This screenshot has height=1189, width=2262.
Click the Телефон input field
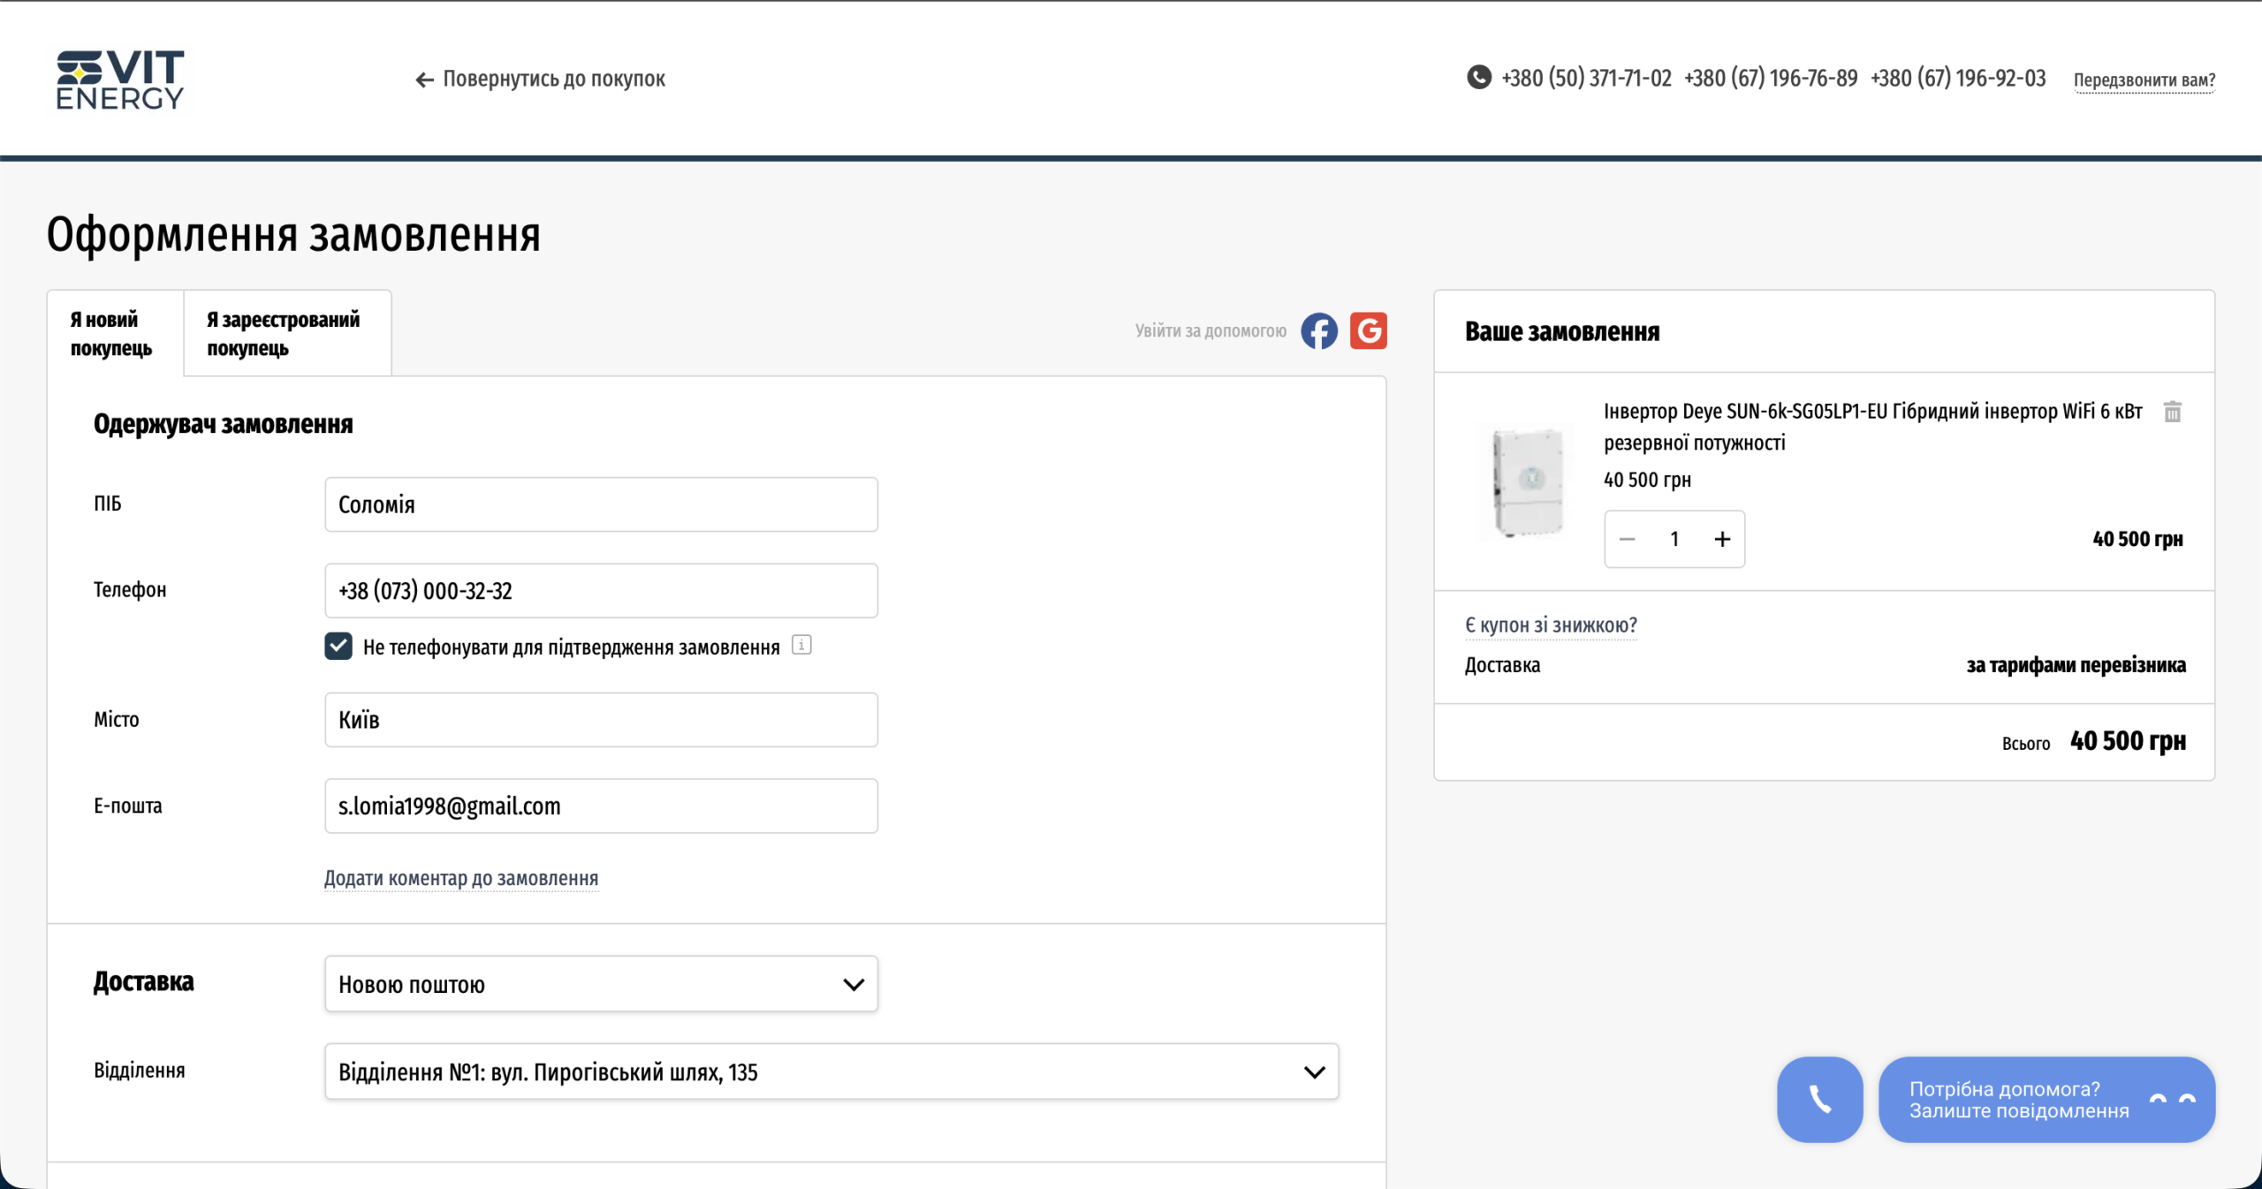(x=601, y=590)
